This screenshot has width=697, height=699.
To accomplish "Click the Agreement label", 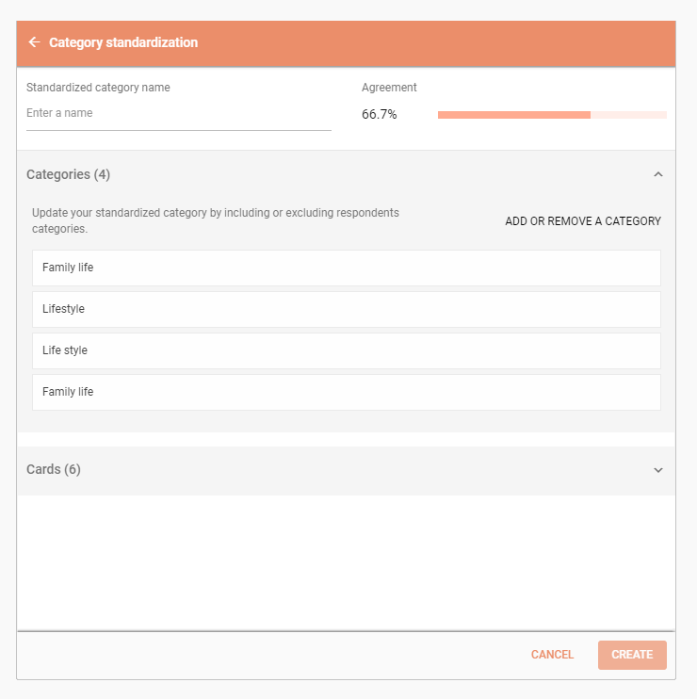I will (389, 88).
